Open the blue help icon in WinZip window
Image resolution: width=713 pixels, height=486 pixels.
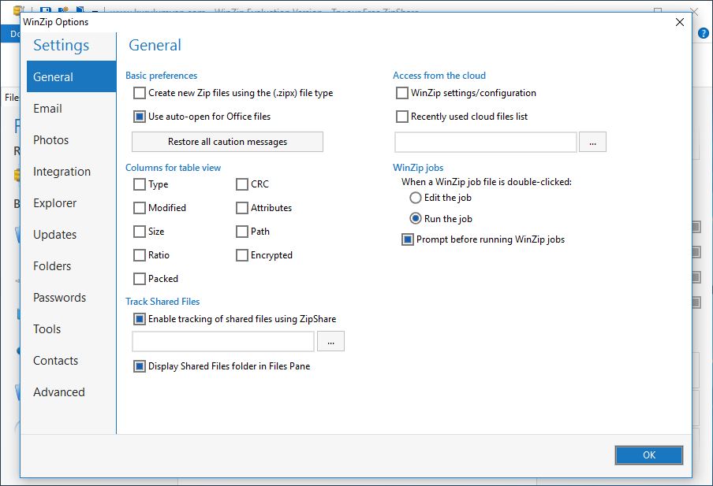pyautogui.click(x=703, y=33)
